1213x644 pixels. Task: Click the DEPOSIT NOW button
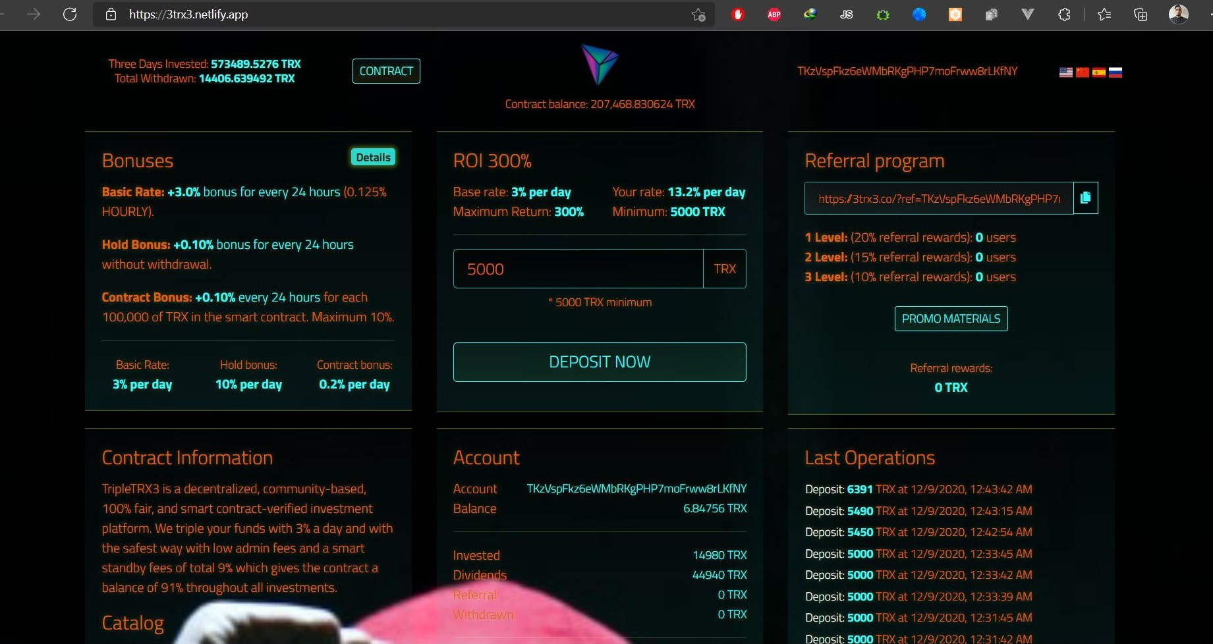click(x=600, y=362)
